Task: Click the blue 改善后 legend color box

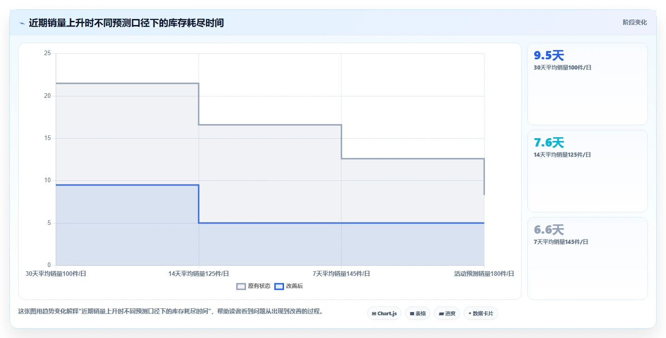Action: point(279,286)
